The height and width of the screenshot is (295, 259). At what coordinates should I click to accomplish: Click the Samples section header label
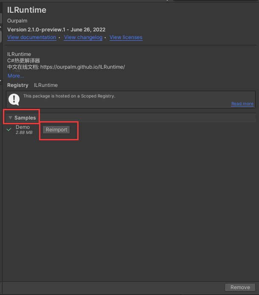[x=25, y=118]
